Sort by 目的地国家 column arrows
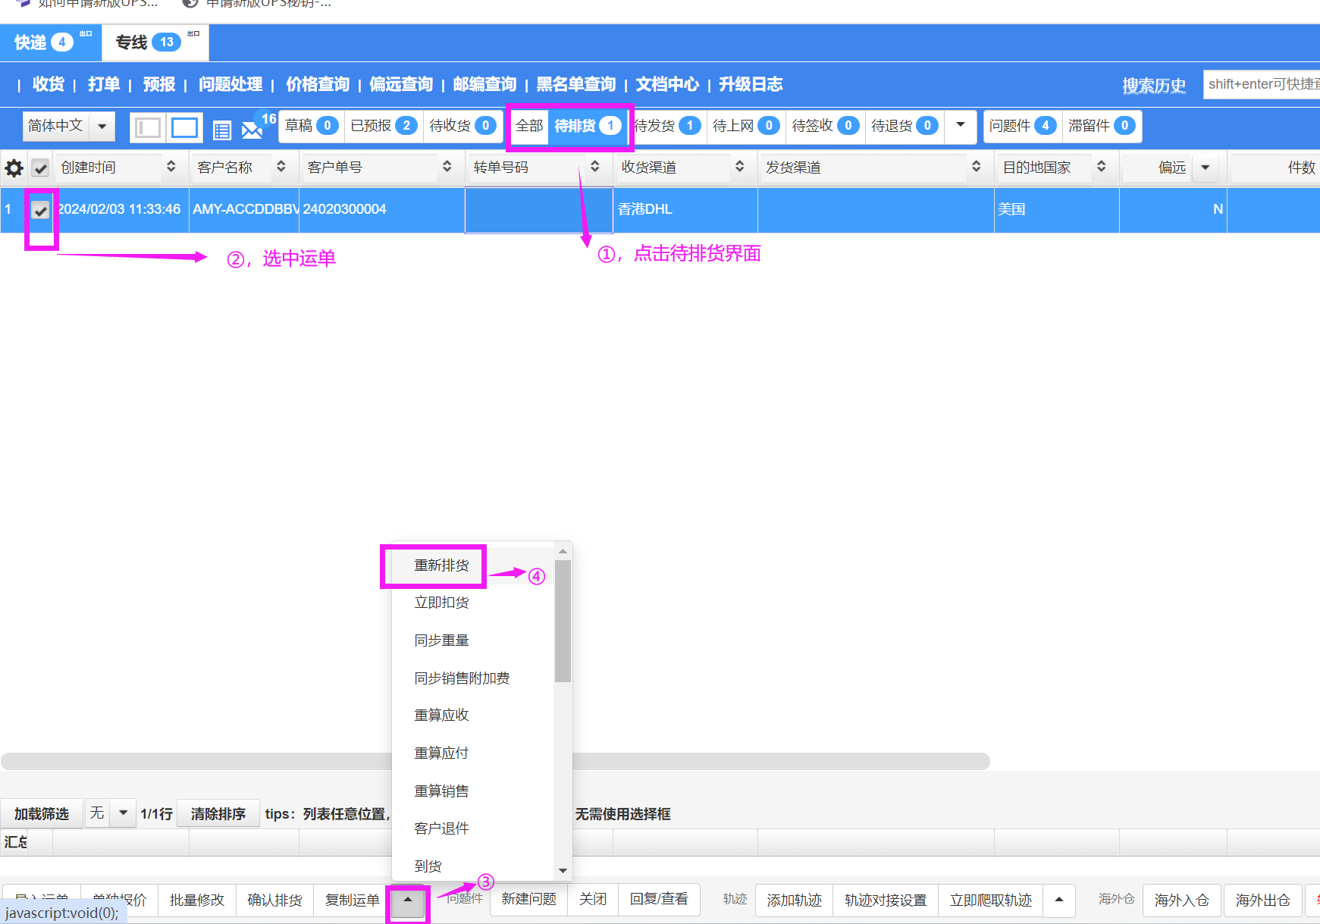Viewport: 1320px width, 924px height. coord(1102,167)
